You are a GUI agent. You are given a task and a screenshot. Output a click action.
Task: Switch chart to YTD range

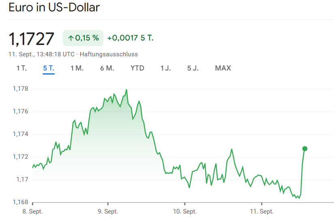point(137,68)
